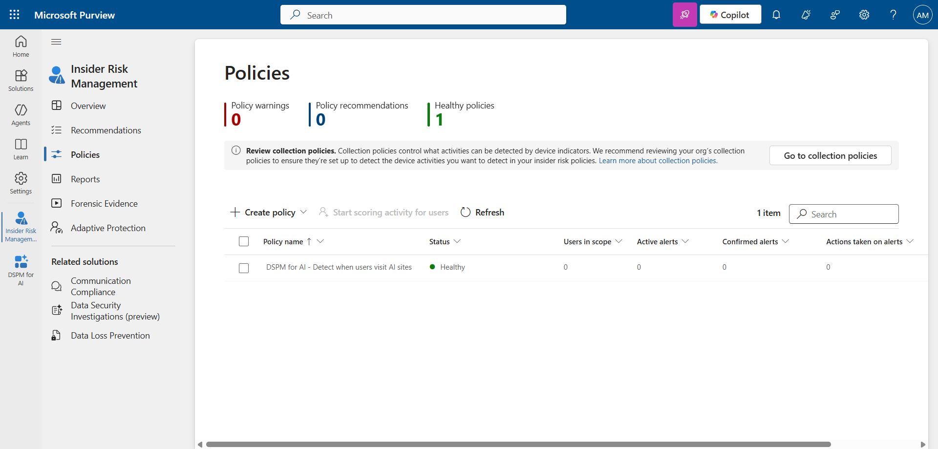
Task: Select all policies with header checkbox
Action: pyautogui.click(x=244, y=241)
